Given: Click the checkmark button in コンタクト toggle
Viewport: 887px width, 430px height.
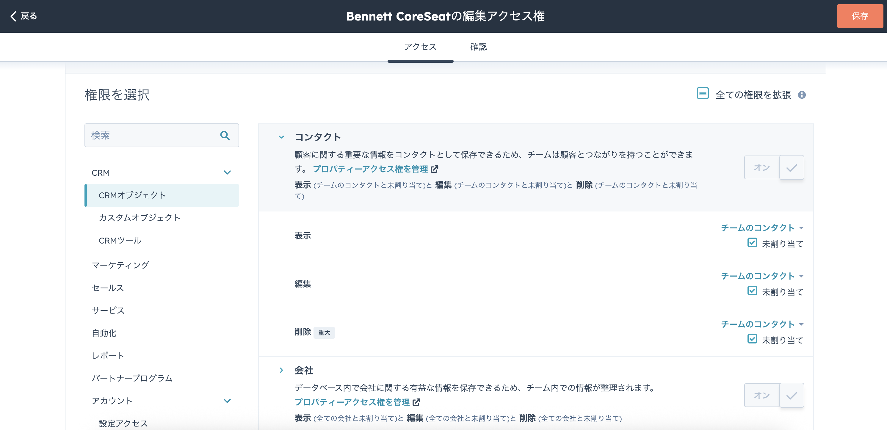Looking at the screenshot, I should click(792, 168).
